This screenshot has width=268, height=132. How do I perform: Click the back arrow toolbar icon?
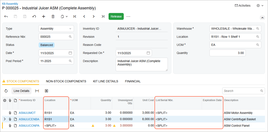click(x=6, y=16)
